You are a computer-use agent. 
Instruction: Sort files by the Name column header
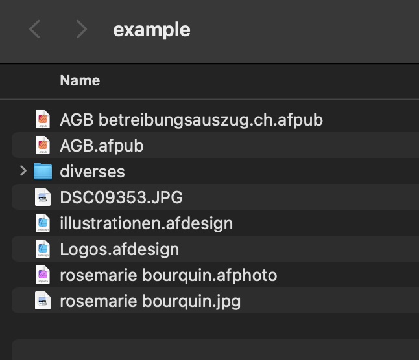tap(80, 80)
